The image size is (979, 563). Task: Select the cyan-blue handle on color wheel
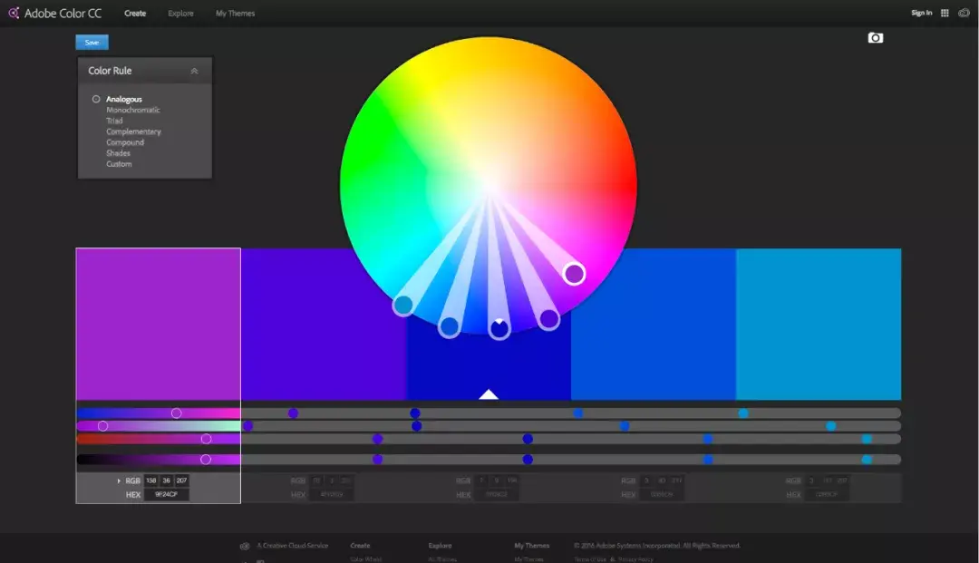pos(403,305)
